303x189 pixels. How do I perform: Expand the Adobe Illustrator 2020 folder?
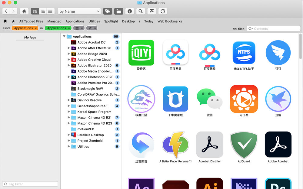point(68,65)
